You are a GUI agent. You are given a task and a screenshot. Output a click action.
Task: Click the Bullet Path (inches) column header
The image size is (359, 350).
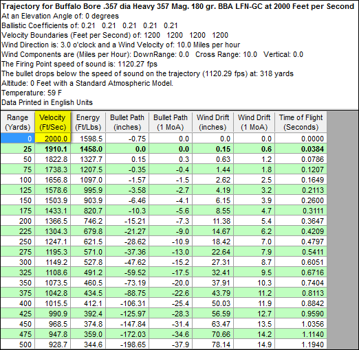[127, 122]
